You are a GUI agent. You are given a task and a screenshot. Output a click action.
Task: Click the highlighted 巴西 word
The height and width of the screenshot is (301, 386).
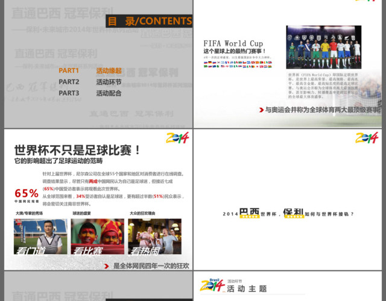[x=249, y=213]
